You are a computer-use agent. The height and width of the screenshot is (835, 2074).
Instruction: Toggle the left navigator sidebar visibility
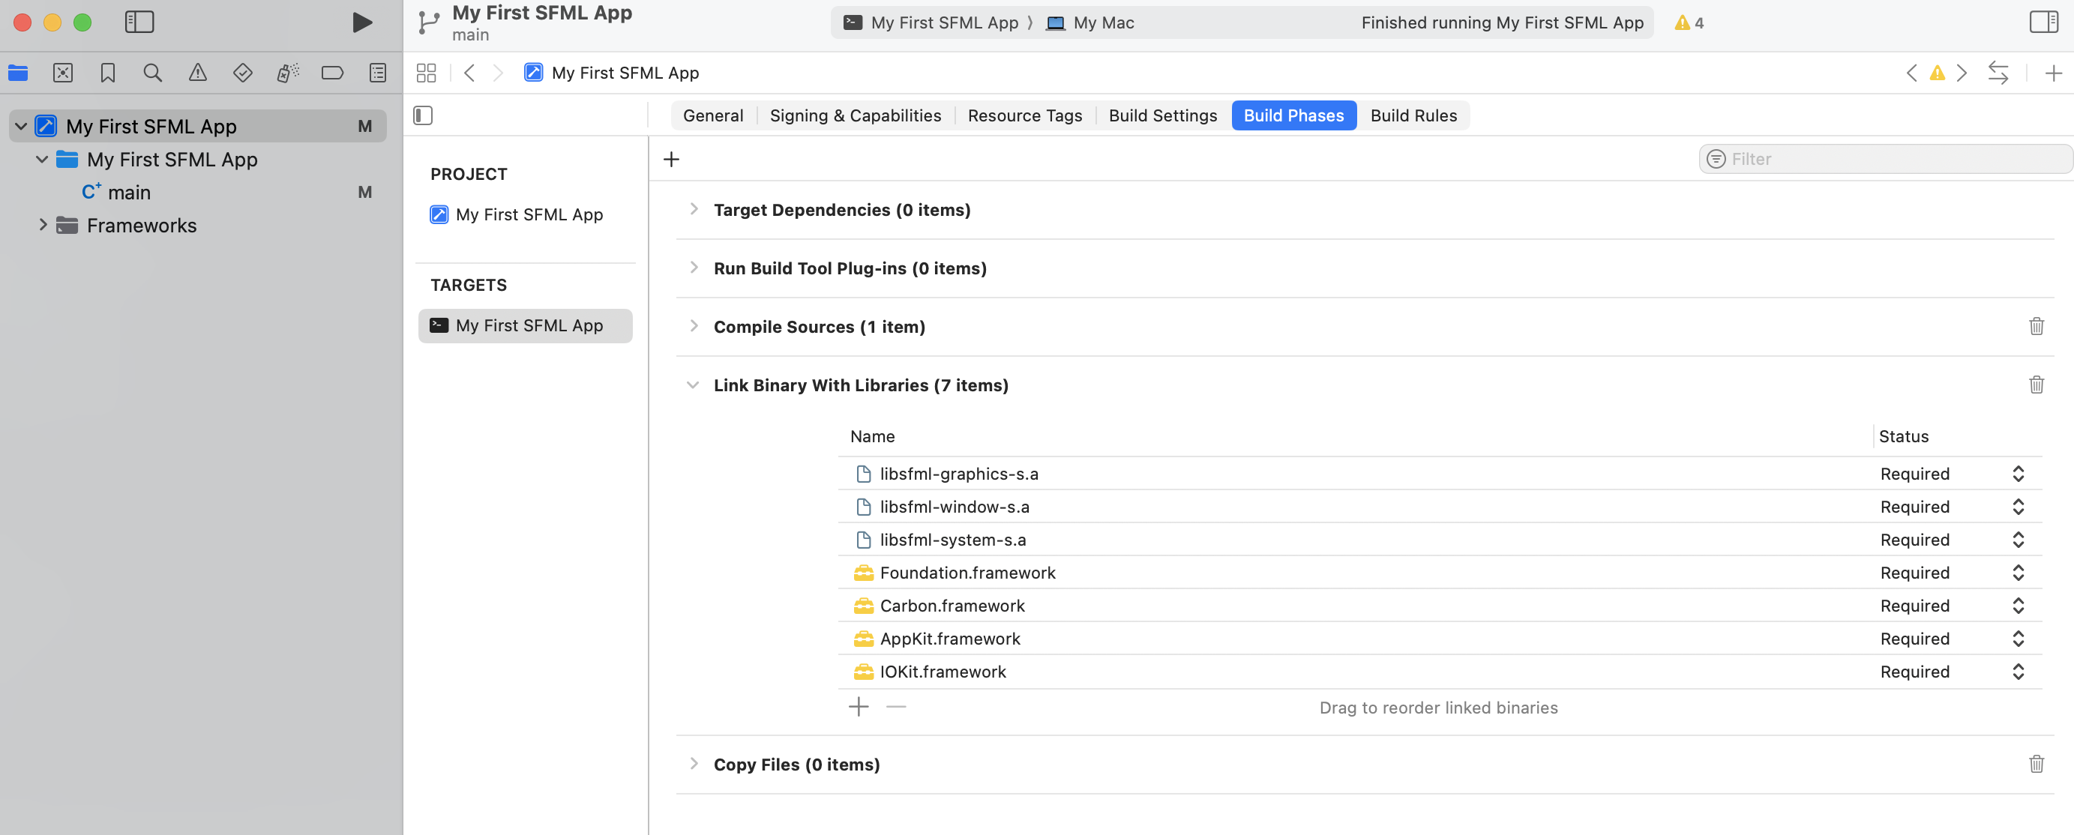[139, 22]
